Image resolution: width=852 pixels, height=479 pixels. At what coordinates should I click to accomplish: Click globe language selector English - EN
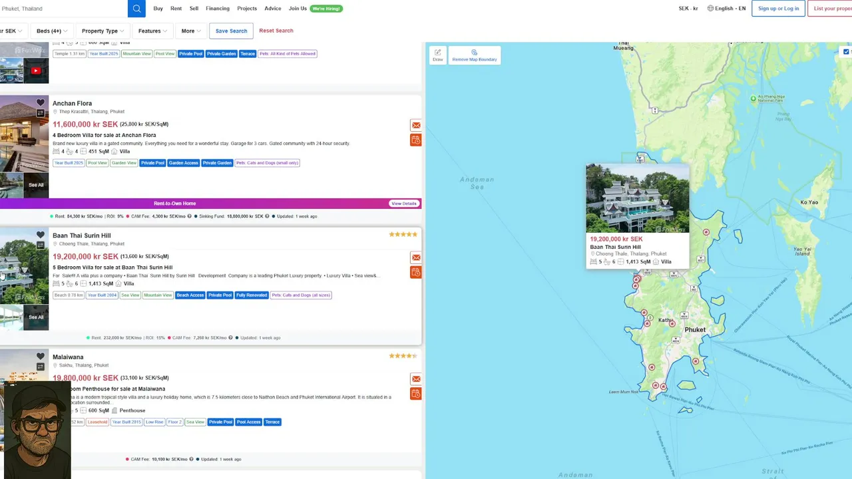pyautogui.click(x=726, y=9)
